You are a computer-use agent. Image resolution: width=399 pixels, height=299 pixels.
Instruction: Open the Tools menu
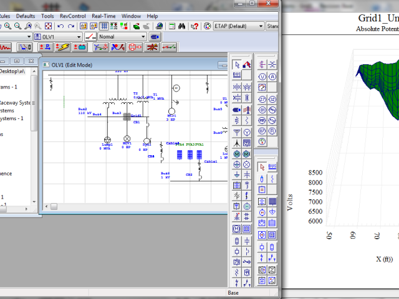(x=47, y=16)
